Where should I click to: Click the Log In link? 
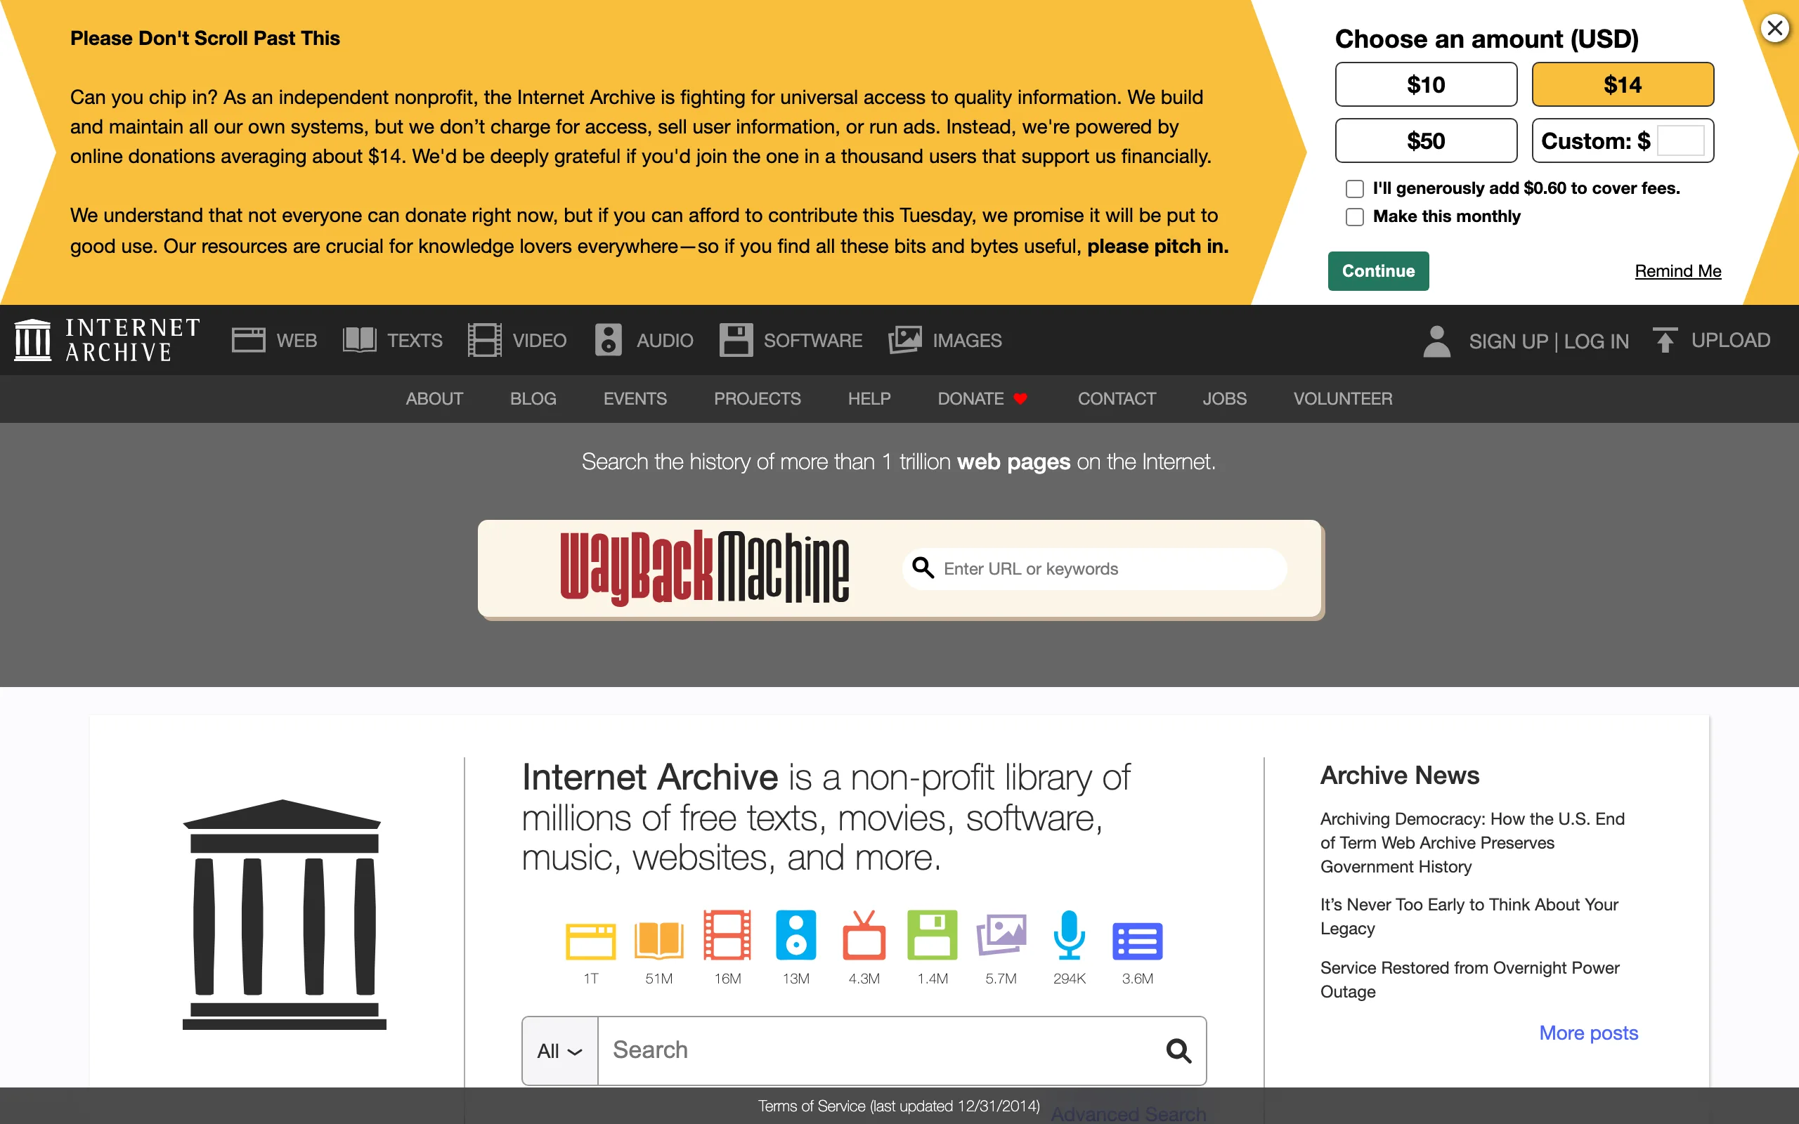pos(1596,341)
